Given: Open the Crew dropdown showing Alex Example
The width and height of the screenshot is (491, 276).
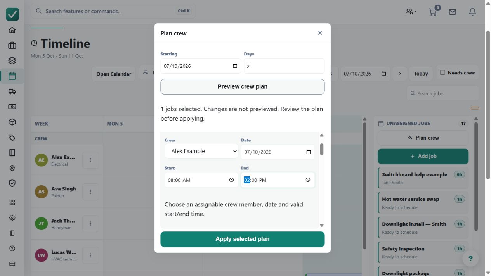Looking at the screenshot, I should pyautogui.click(x=201, y=151).
